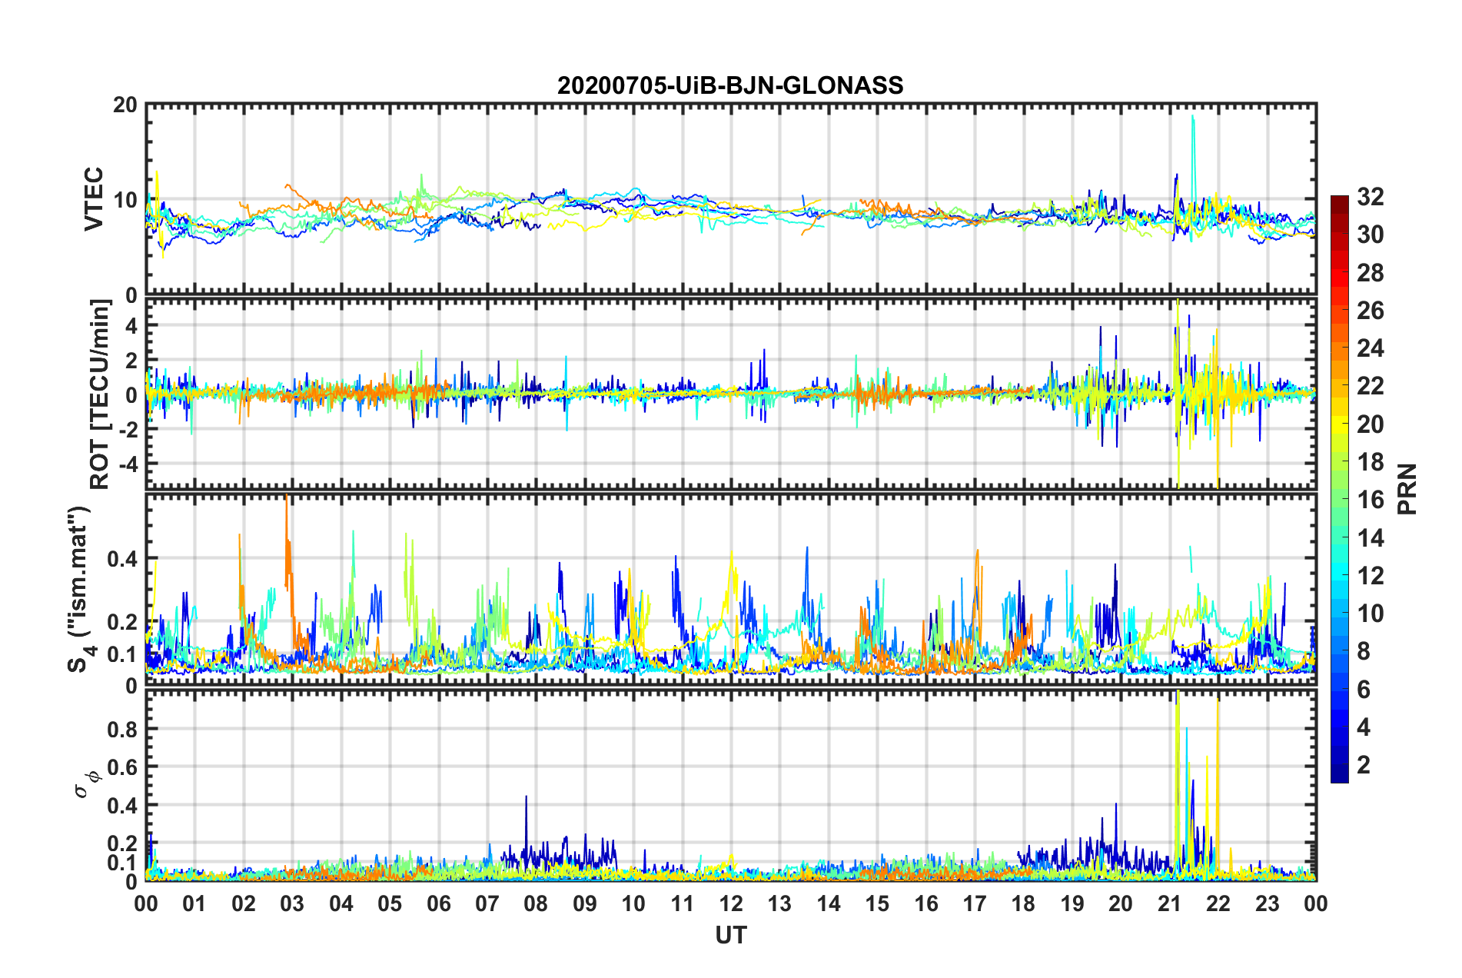This screenshot has width=1462, height=978.
Task: Click x-axis tick label 06
Action: [439, 903]
